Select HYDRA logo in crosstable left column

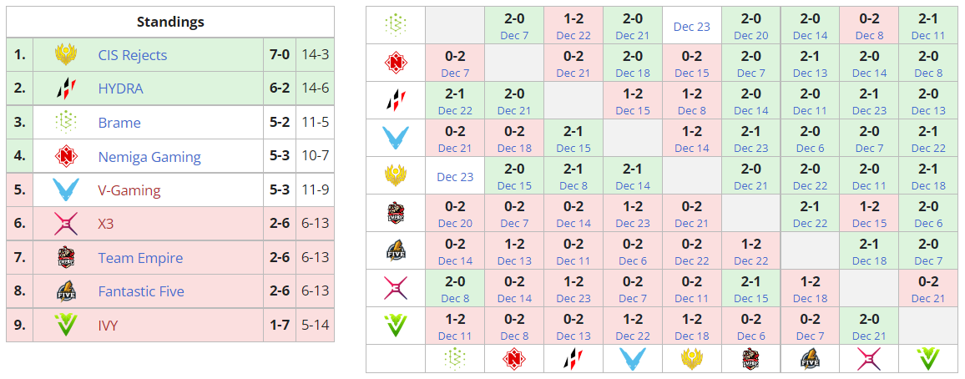pos(395,100)
